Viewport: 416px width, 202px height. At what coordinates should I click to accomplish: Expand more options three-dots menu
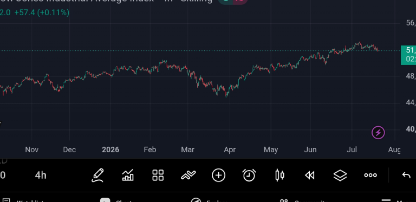370,175
